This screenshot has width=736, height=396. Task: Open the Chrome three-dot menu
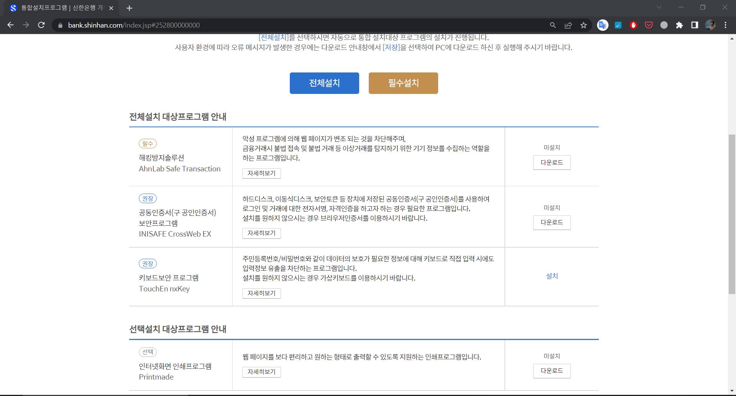(x=725, y=25)
